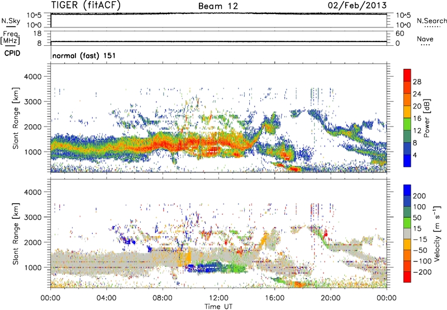Select the 100 tick on Velocity colorbar
Screen dimensions: 447x310
coord(420,207)
